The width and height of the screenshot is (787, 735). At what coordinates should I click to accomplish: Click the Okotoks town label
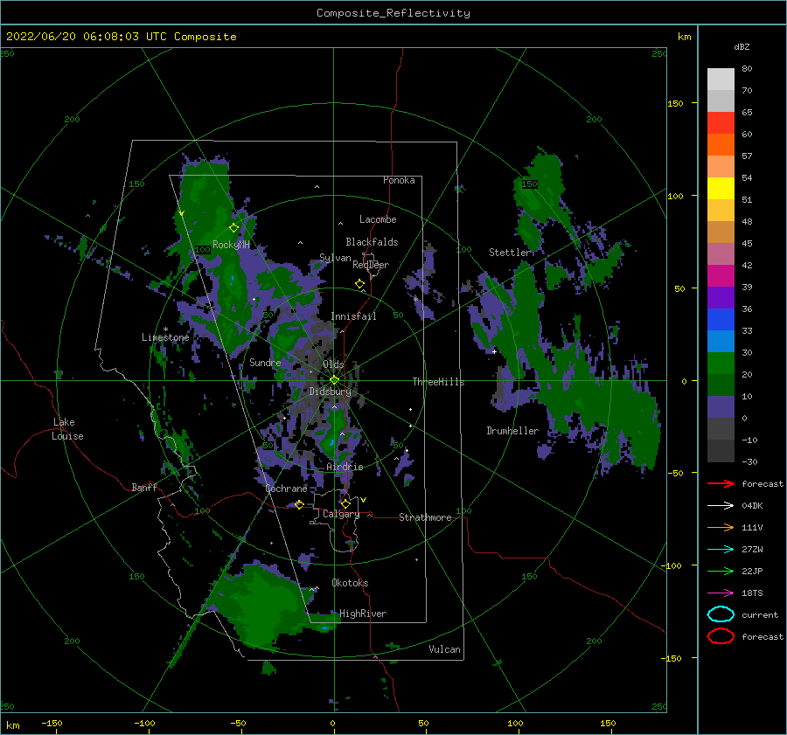[x=350, y=583]
